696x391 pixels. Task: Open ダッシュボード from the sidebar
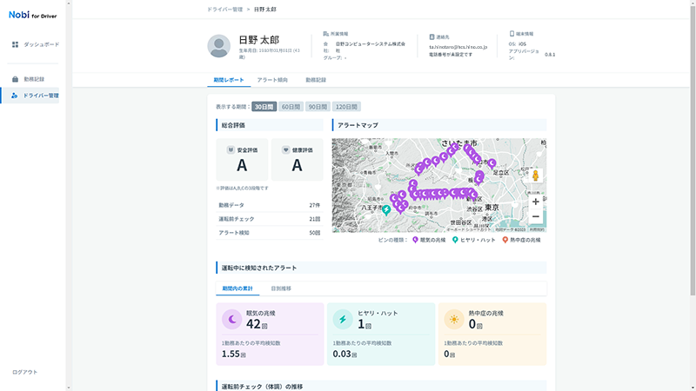pos(41,43)
